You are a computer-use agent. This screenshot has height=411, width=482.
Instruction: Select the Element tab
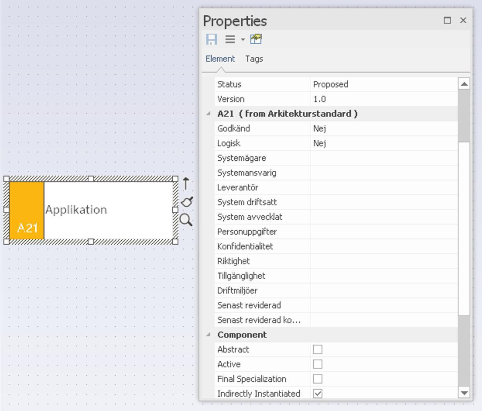coord(220,59)
